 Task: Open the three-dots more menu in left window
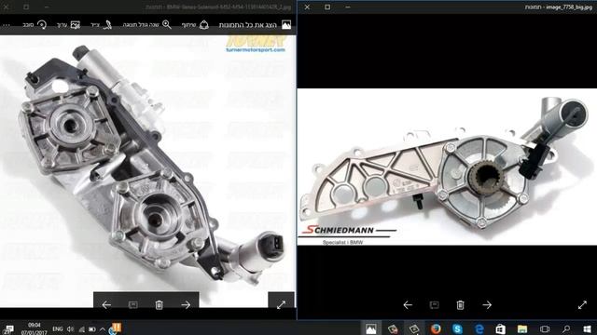tap(7, 25)
